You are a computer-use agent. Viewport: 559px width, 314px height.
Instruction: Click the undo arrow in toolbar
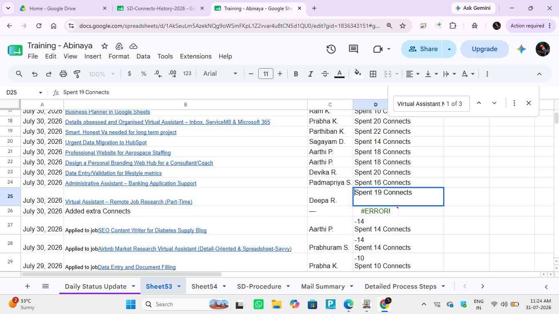coord(35,74)
